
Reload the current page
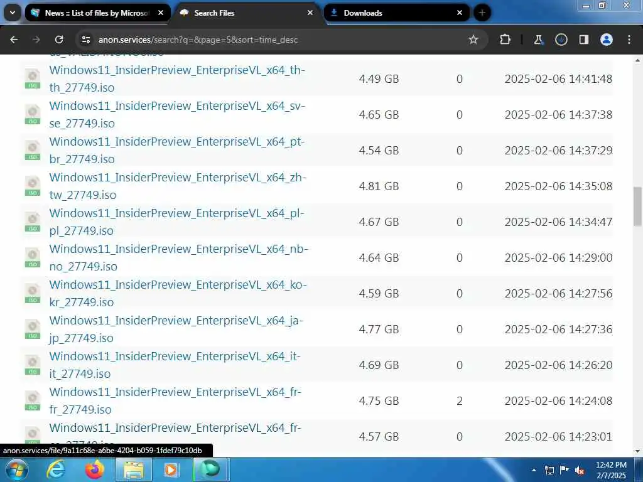point(59,40)
